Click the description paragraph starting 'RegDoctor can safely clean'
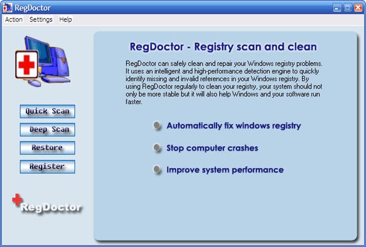The width and height of the screenshot is (366, 247). pos(224,83)
